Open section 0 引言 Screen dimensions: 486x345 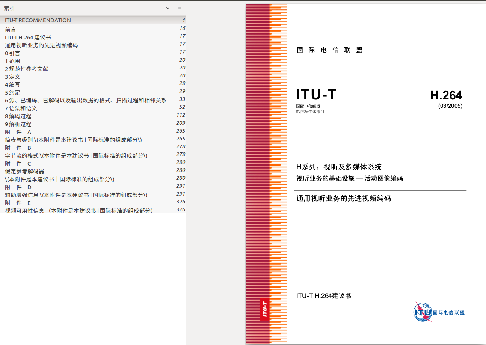[x=12, y=53]
